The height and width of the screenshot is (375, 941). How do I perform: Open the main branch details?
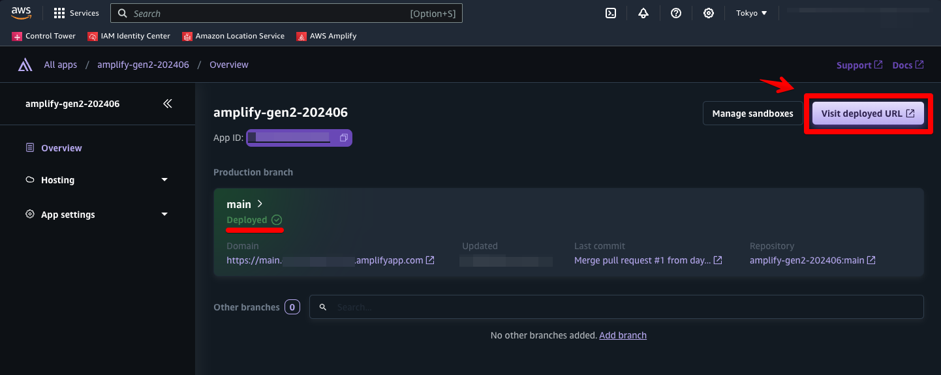[x=245, y=204]
